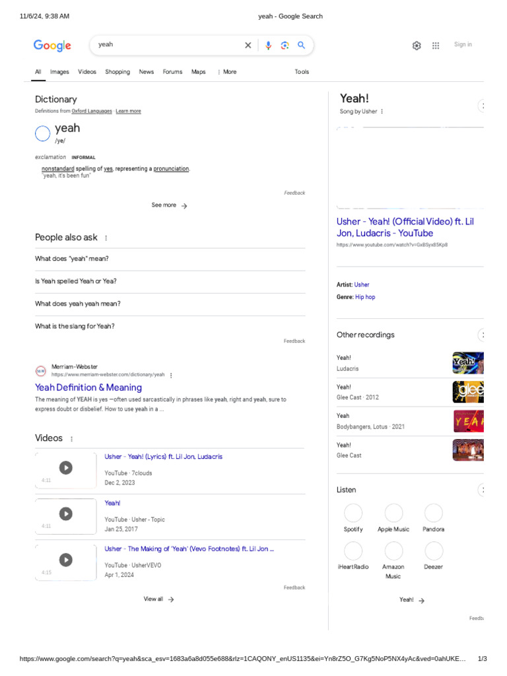Switch to the News tab
The height and width of the screenshot is (676, 507).
pyautogui.click(x=147, y=72)
